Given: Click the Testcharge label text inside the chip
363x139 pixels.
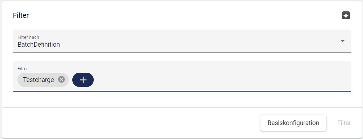Looking at the screenshot, I should [x=38, y=80].
